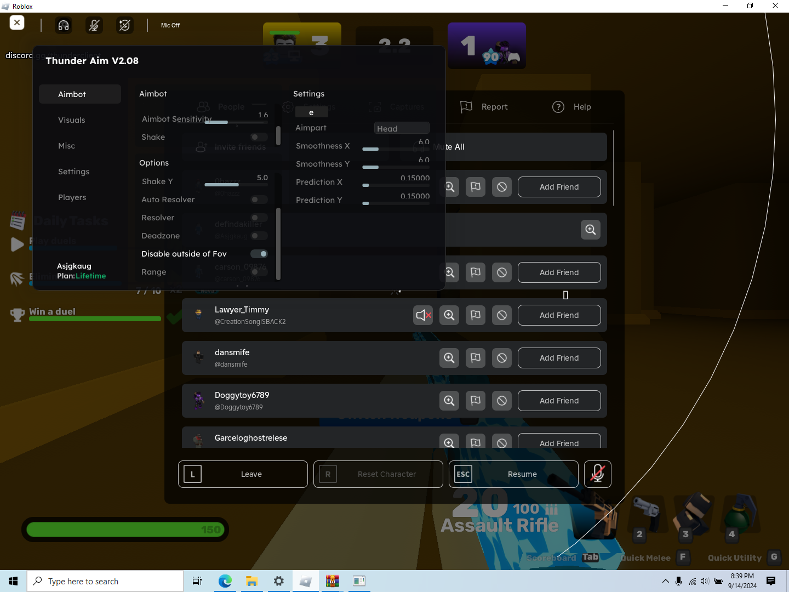Click the aimbot keybind 'e' field
The image size is (789, 592).
(x=311, y=112)
